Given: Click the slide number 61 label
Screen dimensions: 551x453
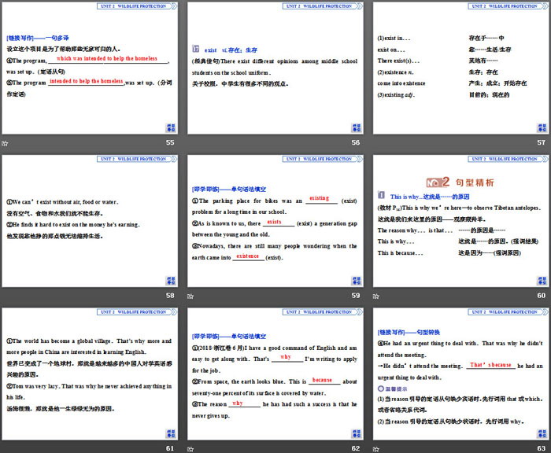Looking at the screenshot, I should click(170, 448).
